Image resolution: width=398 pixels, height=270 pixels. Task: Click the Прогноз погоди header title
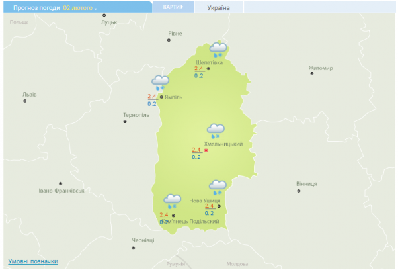coord(32,8)
